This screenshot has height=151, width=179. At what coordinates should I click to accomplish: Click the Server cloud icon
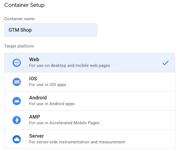click(x=17, y=139)
